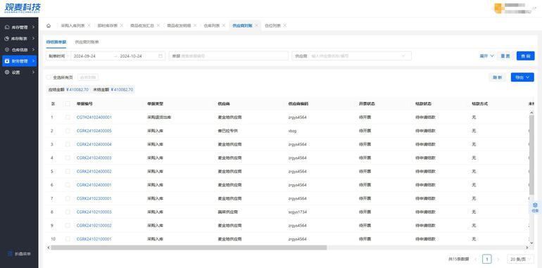This screenshot has width=542, height=268.
Task: Open 仓库信息 in the sidebar
Action: pos(20,50)
